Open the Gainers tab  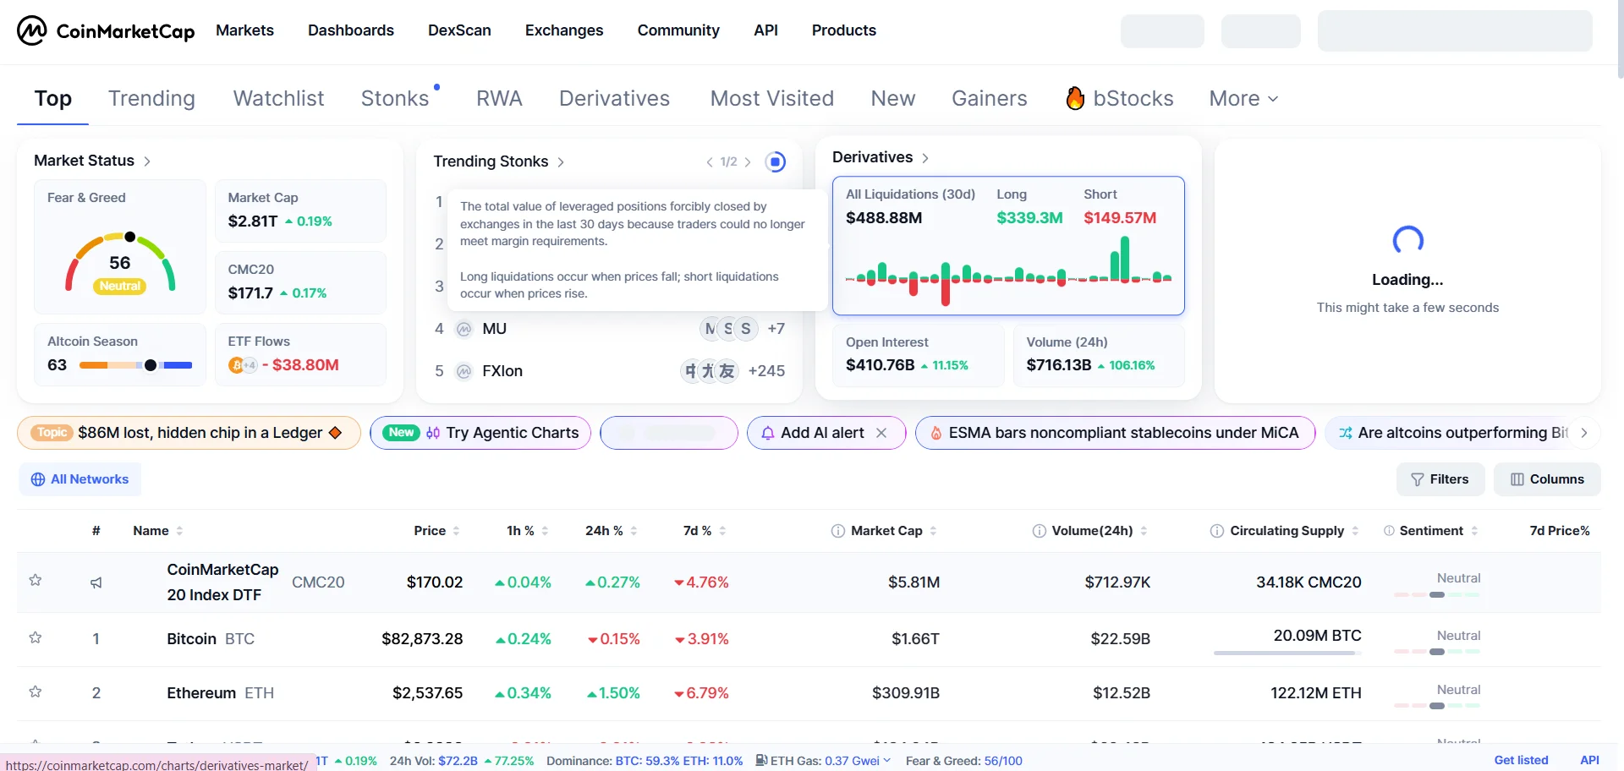point(989,99)
